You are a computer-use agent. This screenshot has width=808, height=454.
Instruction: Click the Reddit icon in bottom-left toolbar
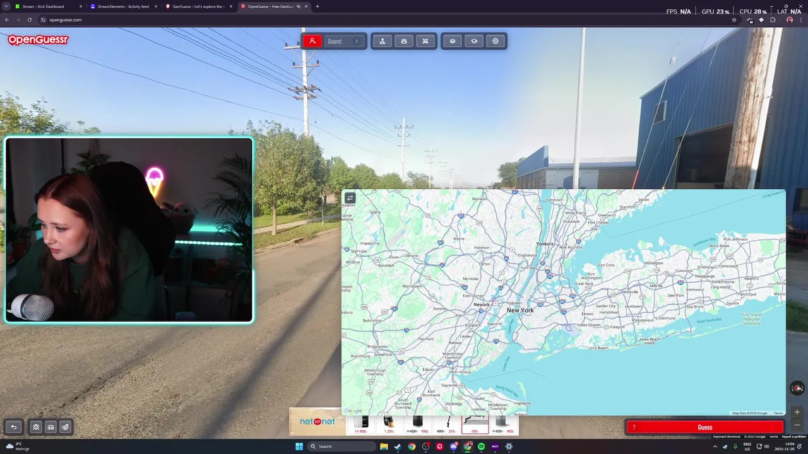(x=65, y=427)
